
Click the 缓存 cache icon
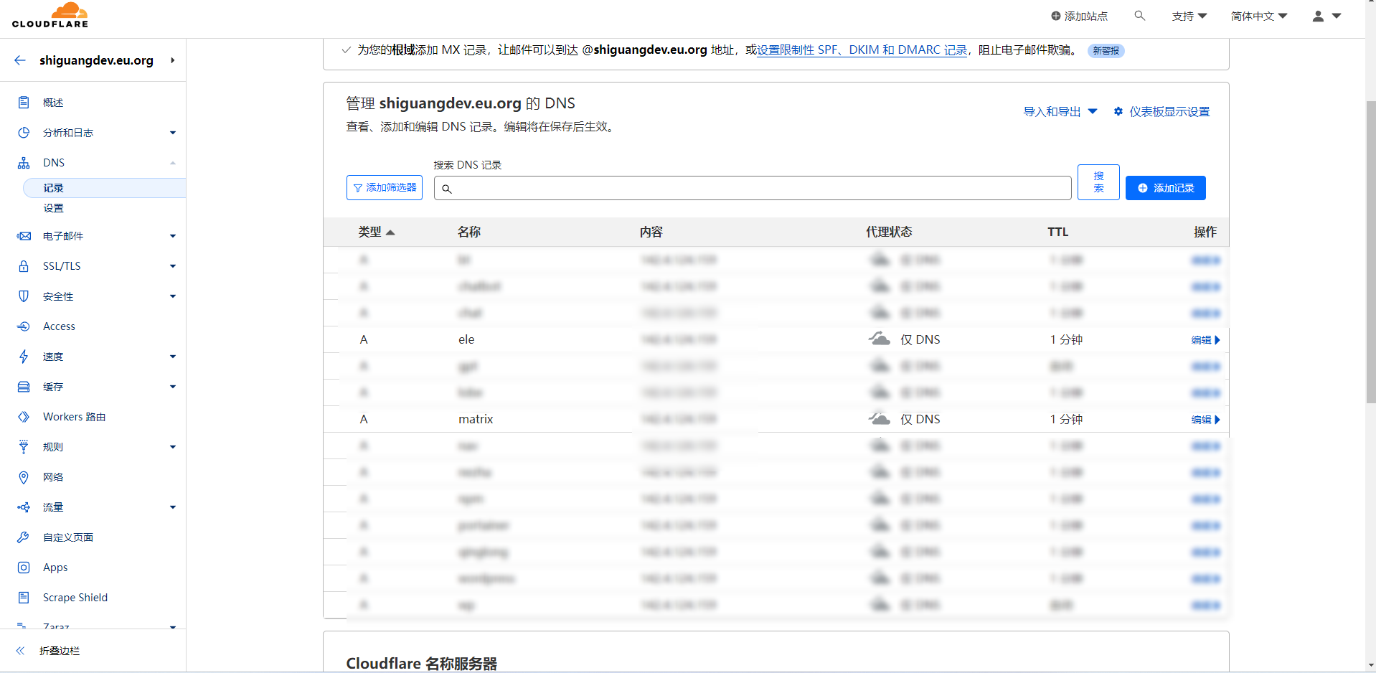[24, 387]
